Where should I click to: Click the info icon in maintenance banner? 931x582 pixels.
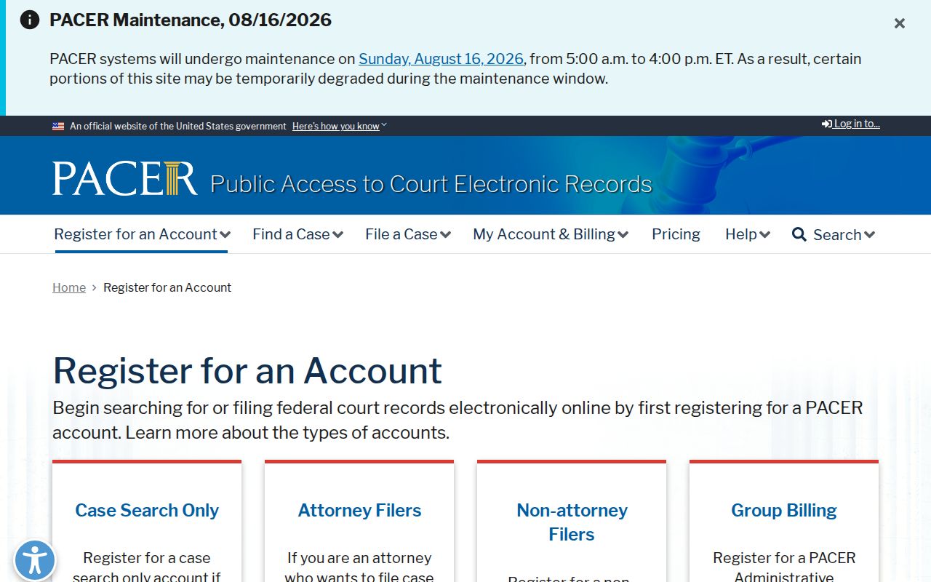point(30,20)
